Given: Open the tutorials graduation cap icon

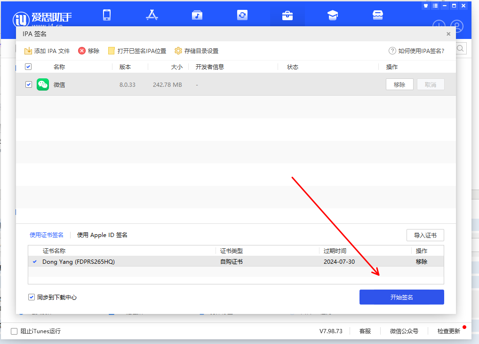Looking at the screenshot, I should 333,15.
